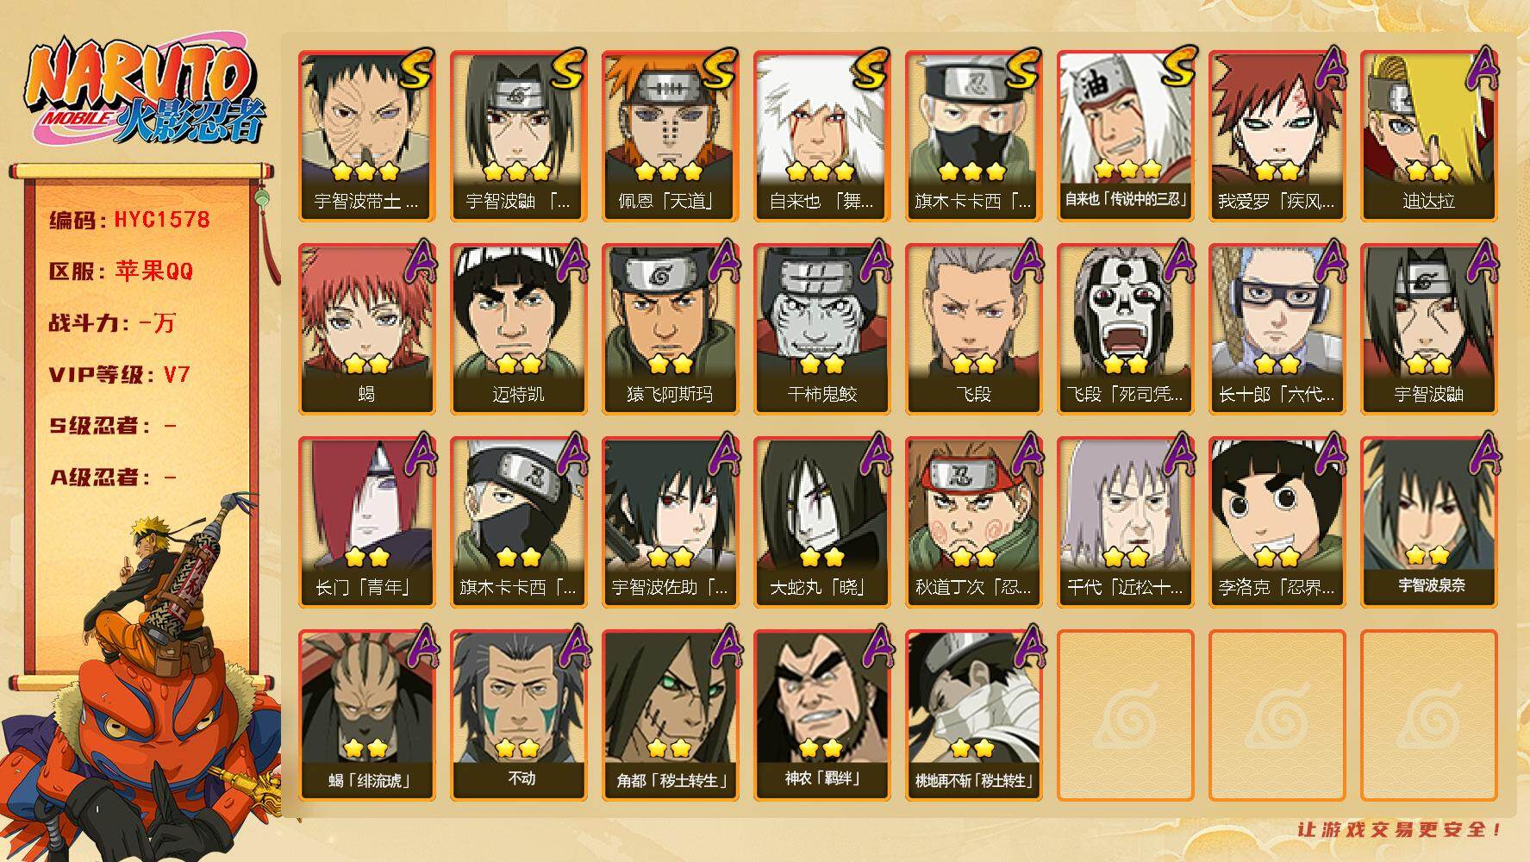Open the 桃地再不斩「秽土转生」 card
Image resolution: width=1530 pixels, height=862 pixels.
[973, 715]
